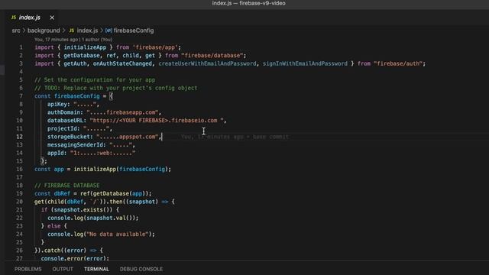This screenshot has width=489, height=275.
Task: Click 'initializeApp' in the line 1 import
Action: click(85, 47)
